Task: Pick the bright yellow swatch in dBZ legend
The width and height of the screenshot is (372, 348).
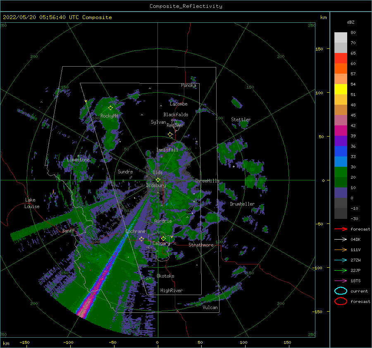Action: click(x=341, y=89)
